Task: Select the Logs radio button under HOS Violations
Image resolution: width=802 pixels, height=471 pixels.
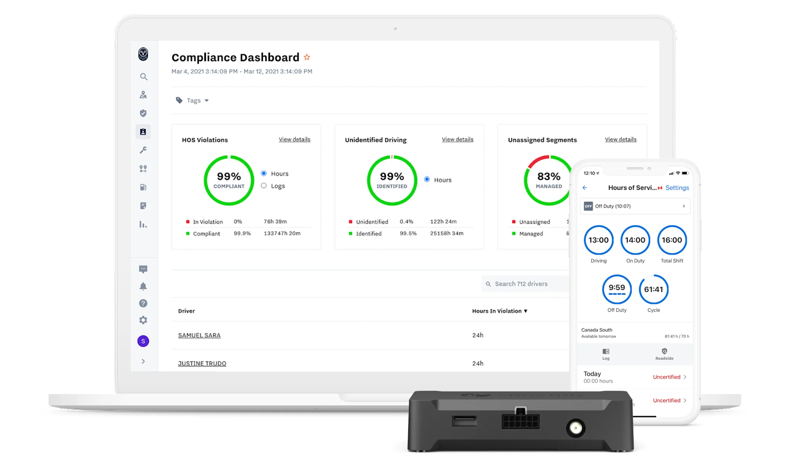Action: coord(264,186)
